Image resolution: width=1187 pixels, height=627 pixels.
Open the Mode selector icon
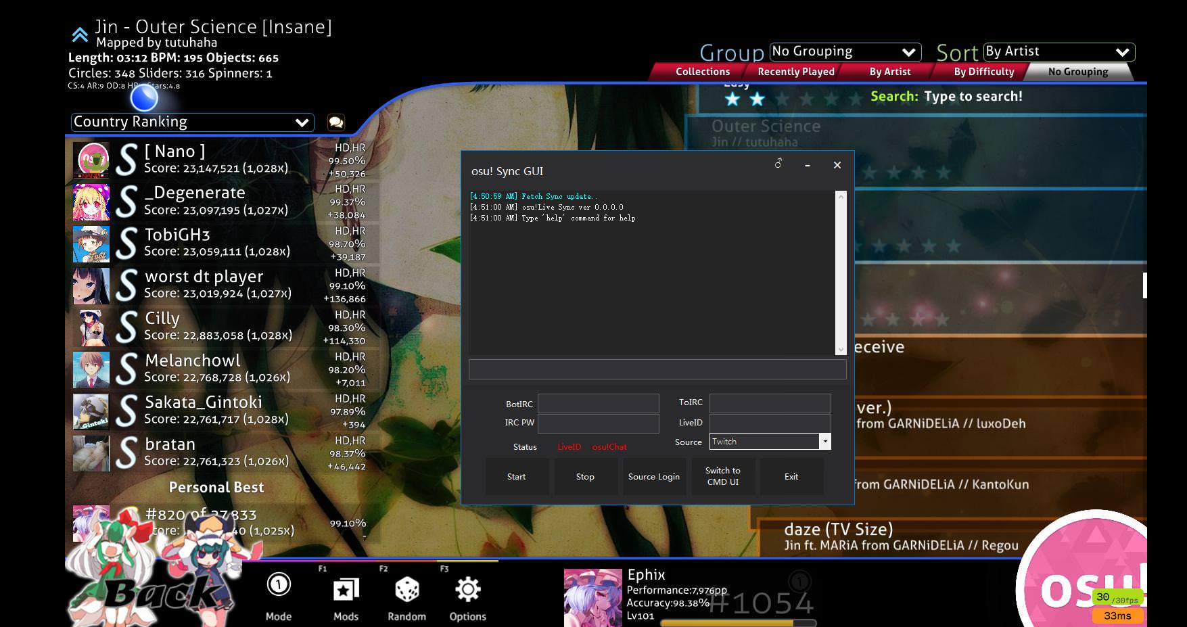pyautogui.click(x=279, y=585)
